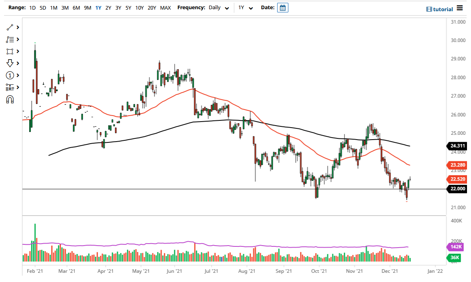Expand the trend line tool options arrow
This screenshot has width=471, height=282.
pos(18,27)
